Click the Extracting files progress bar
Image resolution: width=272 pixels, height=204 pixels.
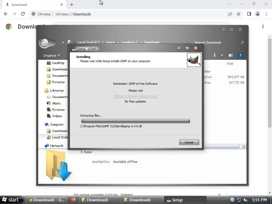136,121
